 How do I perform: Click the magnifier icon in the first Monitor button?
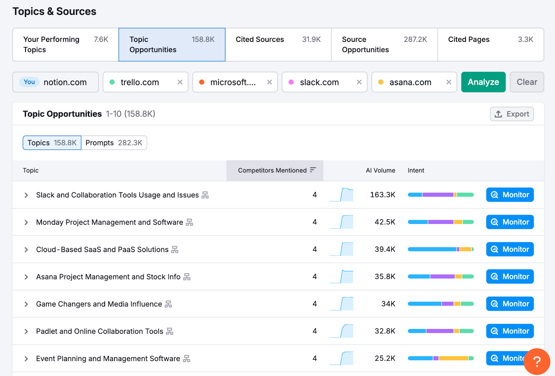point(494,195)
